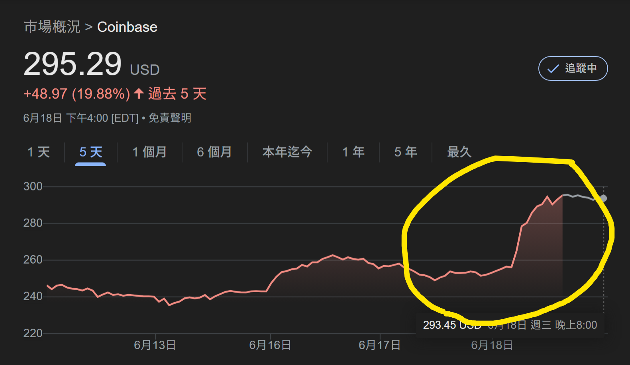The image size is (630, 365).
Task: Click the 260 y-axis label
Action: tap(33, 260)
